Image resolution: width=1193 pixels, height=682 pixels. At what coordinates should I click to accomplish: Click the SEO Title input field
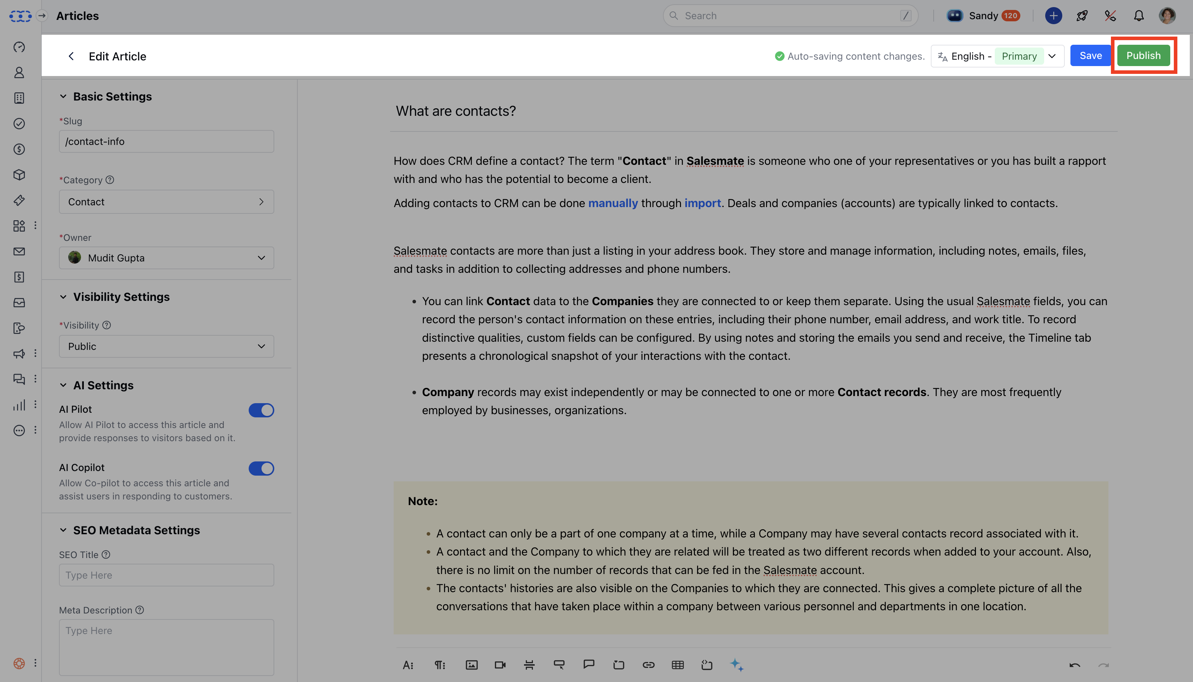tap(166, 575)
